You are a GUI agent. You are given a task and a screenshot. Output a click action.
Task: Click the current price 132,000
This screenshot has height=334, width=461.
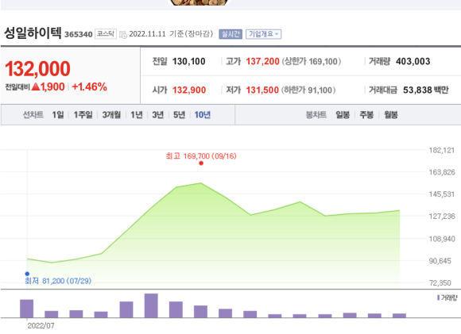coord(37,69)
